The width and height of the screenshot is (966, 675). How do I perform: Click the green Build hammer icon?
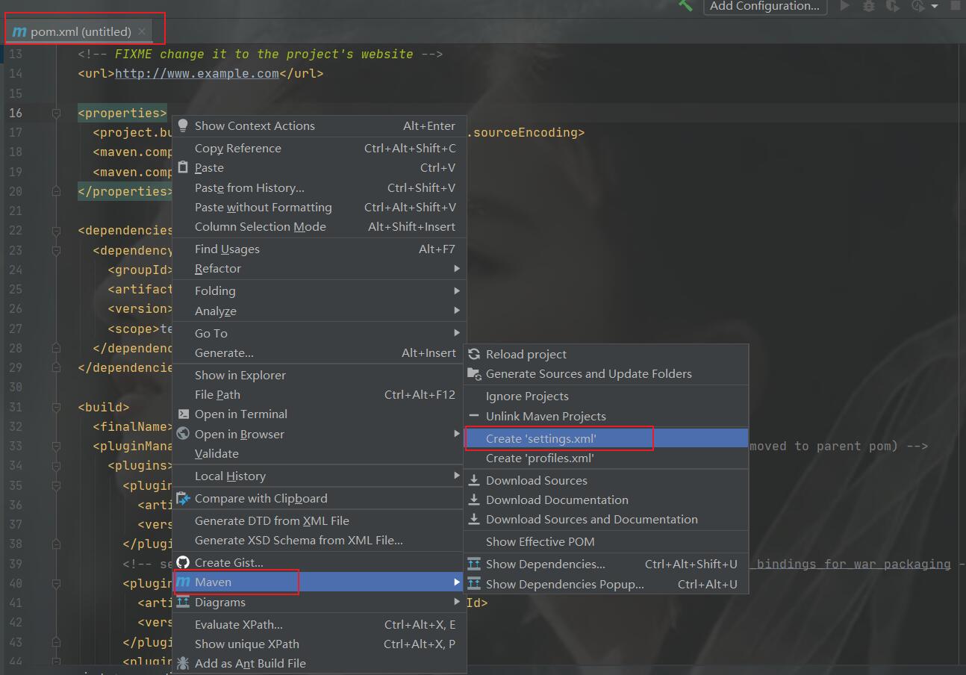[x=687, y=7]
